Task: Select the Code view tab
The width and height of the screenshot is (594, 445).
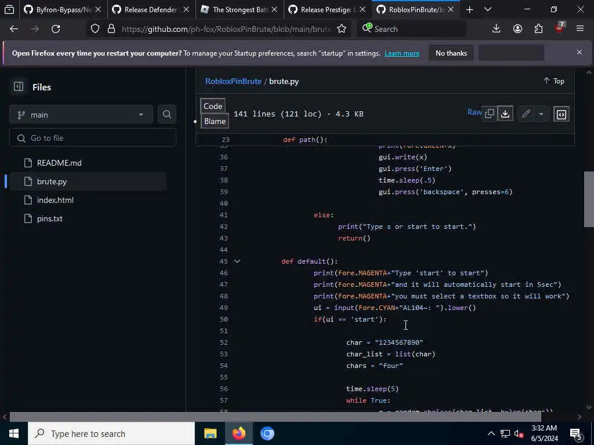Action: click(213, 106)
